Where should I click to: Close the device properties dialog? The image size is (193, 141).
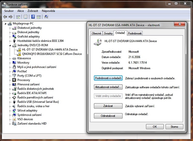[x=180, y=24]
